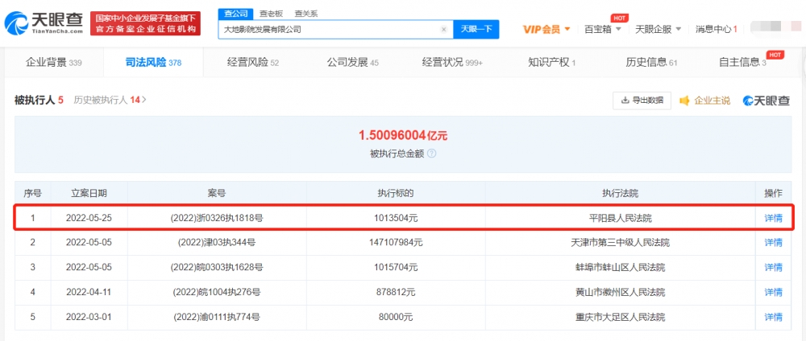Open the 知识产权 tab
Image resolution: width=806 pixels, height=341 pixels.
coord(551,63)
